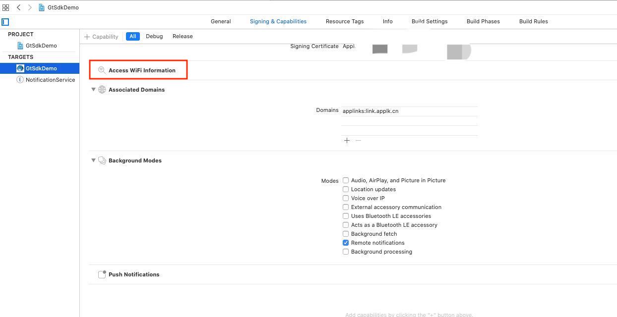Screen dimensions: 617x317
Task: Collapse the Background Modes section
Action: 93,160
